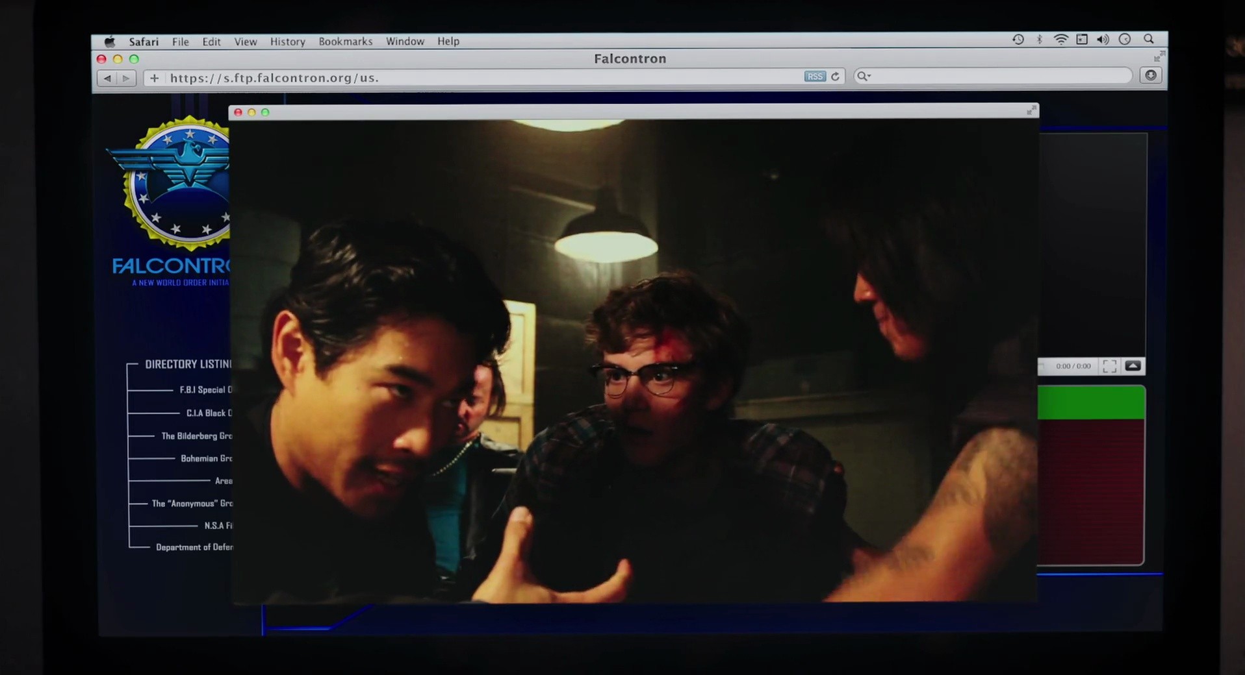The height and width of the screenshot is (675, 1245).
Task: Enter full screen for the Safari window
Action: [1159, 56]
